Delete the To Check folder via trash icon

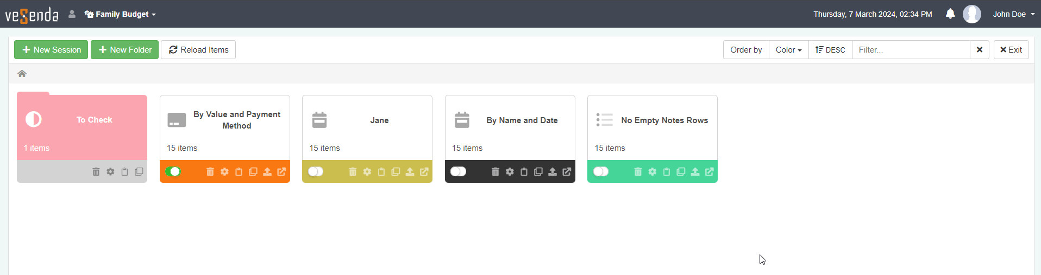pyautogui.click(x=96, y=172)
